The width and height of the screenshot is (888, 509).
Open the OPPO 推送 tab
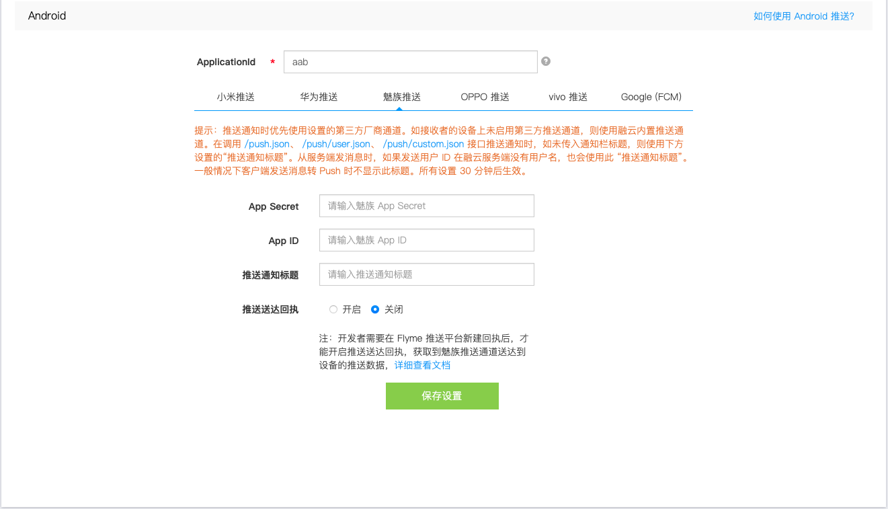pyautogui.click(x=485, y=97)
